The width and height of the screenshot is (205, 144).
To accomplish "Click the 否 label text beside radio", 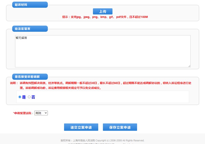I will tap(33, 97).
